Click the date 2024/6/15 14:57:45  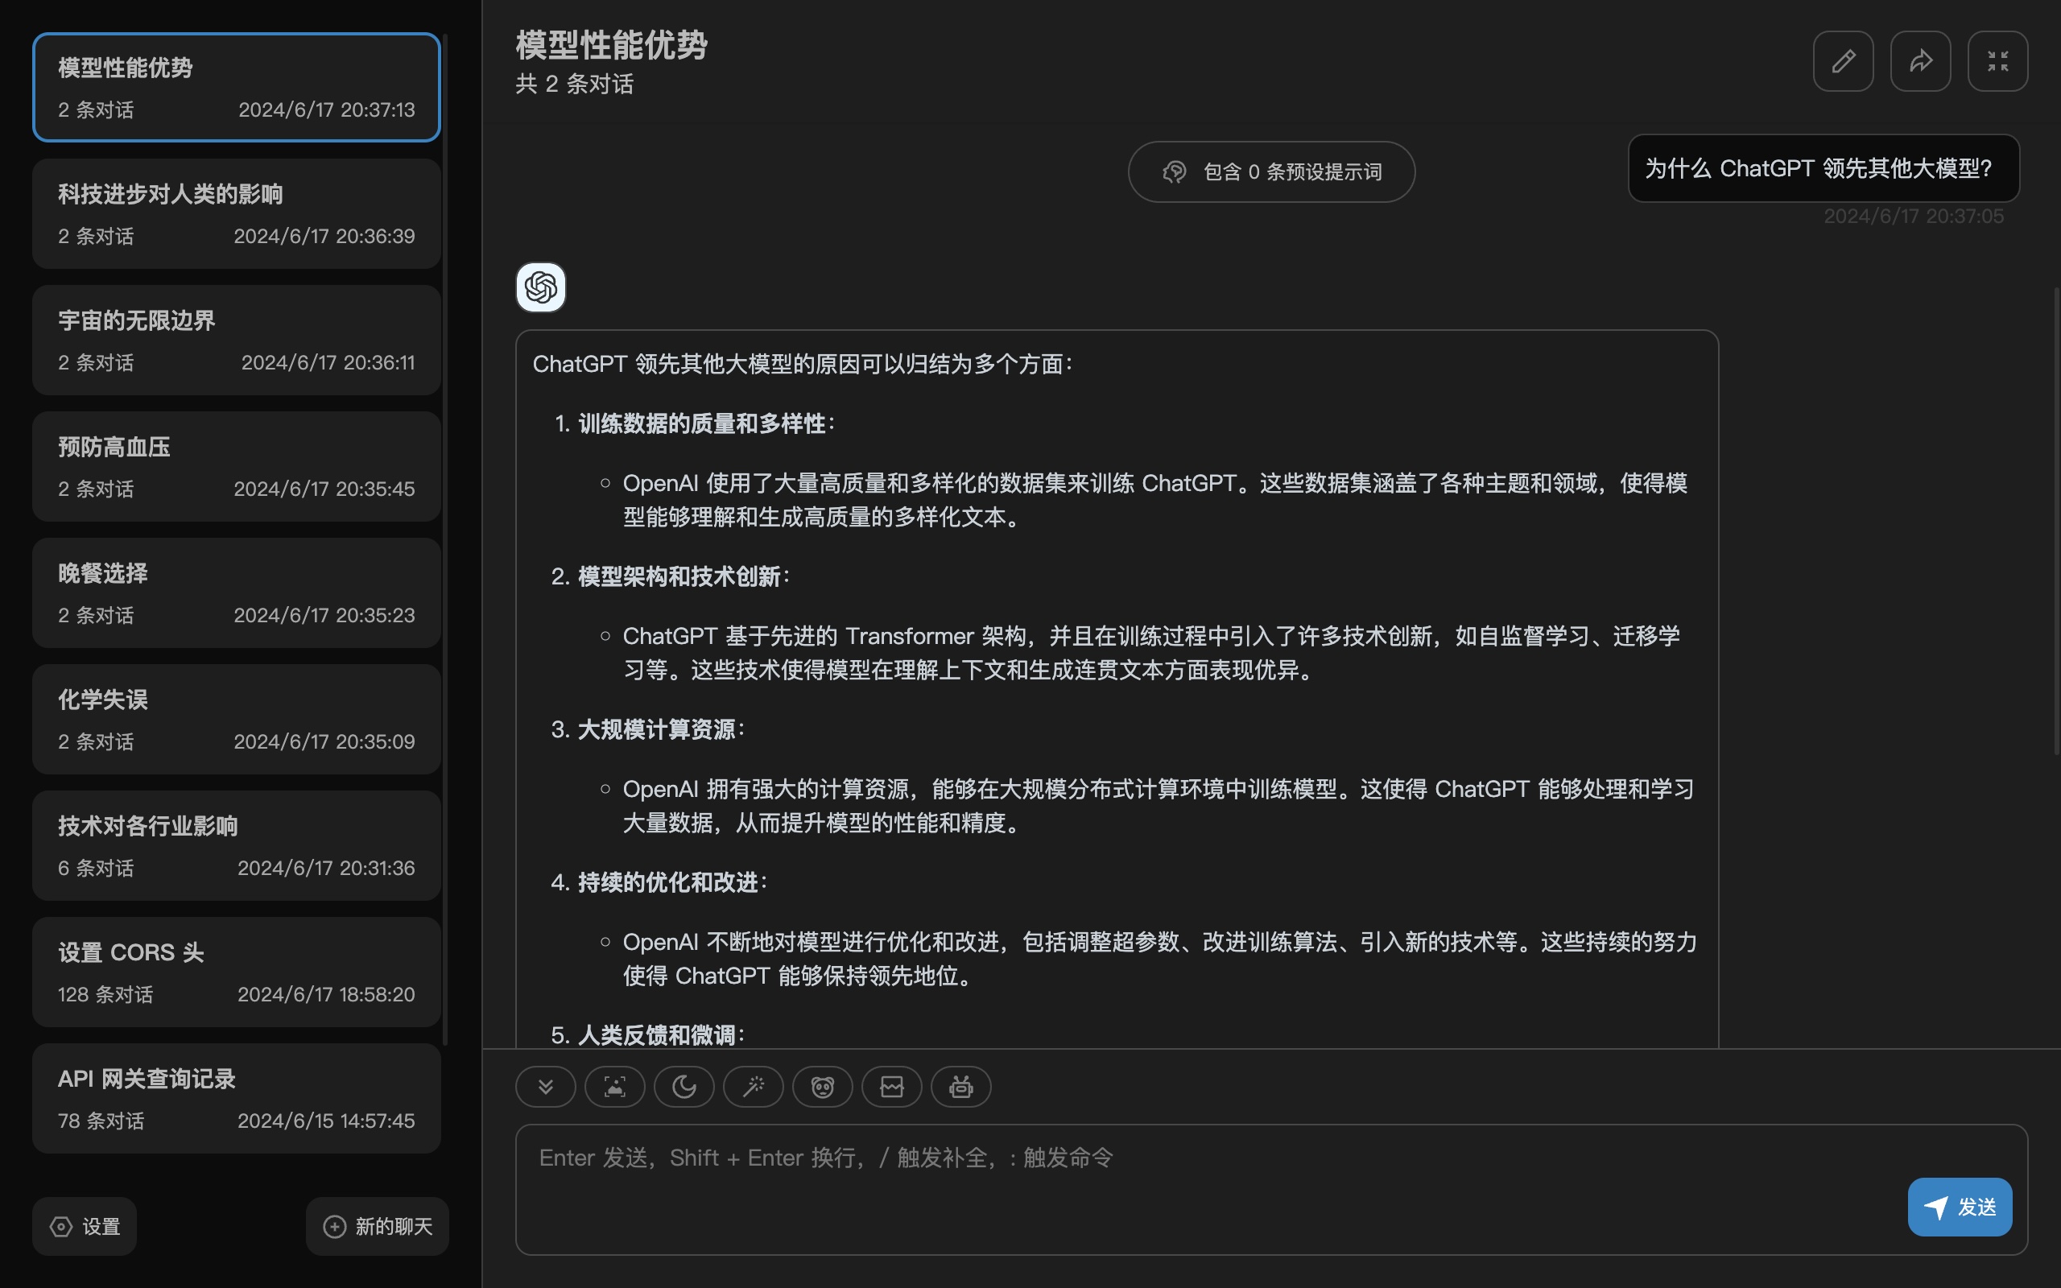pos(326,1121)
